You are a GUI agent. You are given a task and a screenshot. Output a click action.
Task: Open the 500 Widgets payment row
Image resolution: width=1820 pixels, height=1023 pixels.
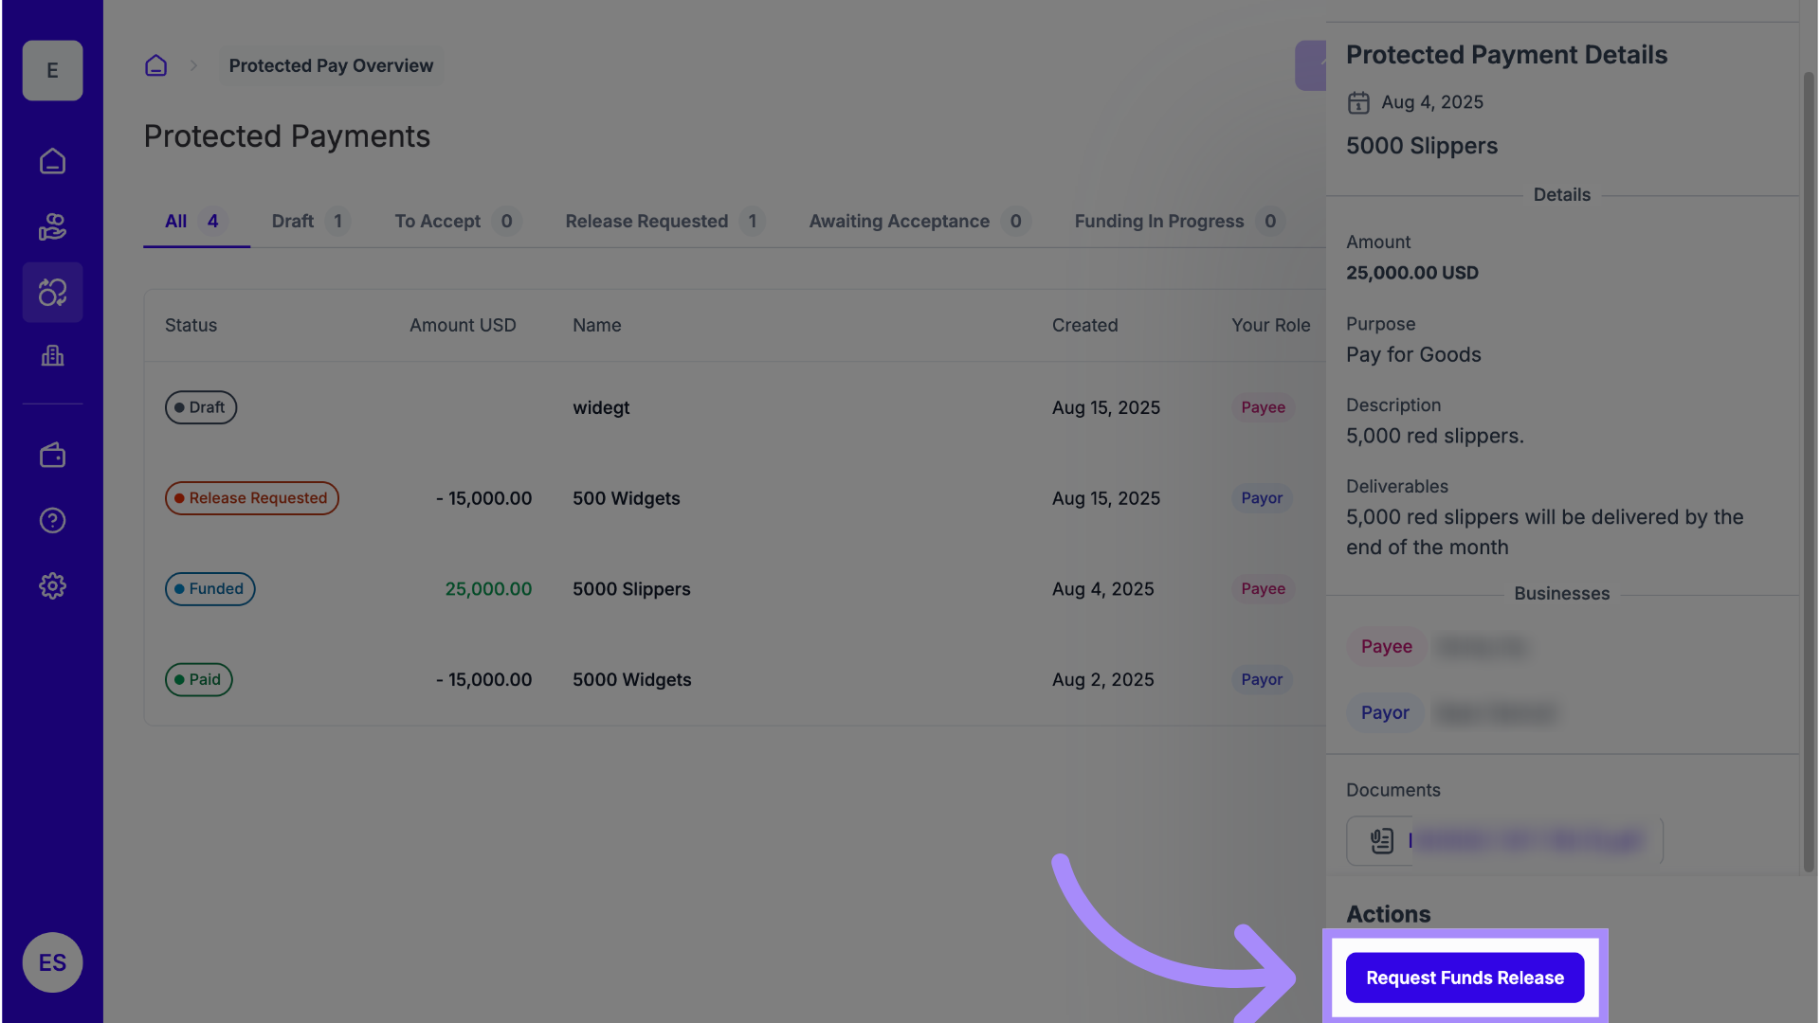pos(626,498)
